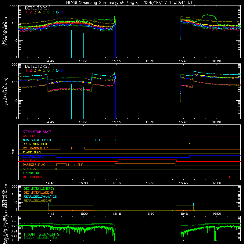
Task: Click the SAA_FLAG label
Action: [x=30, y=160]
